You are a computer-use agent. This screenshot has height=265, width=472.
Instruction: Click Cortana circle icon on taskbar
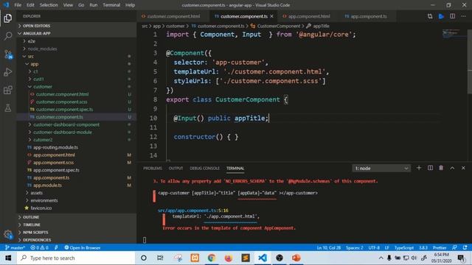click(x=144, y=258)
